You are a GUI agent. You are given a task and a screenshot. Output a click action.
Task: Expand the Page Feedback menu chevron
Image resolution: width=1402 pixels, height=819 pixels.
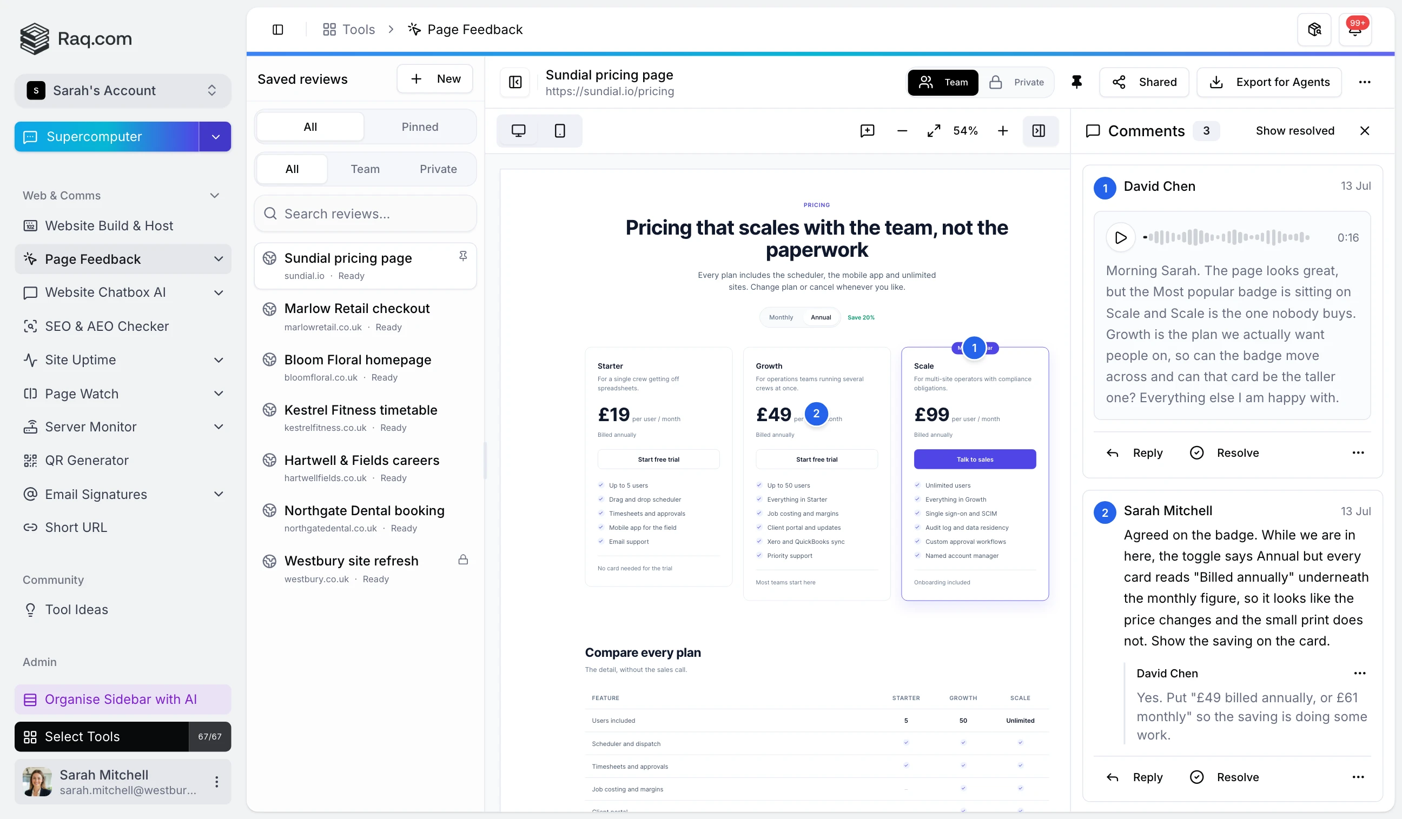219,259
